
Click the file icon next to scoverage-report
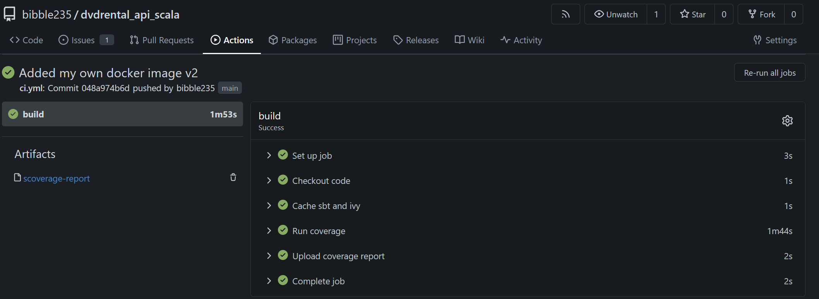point(17,177)
